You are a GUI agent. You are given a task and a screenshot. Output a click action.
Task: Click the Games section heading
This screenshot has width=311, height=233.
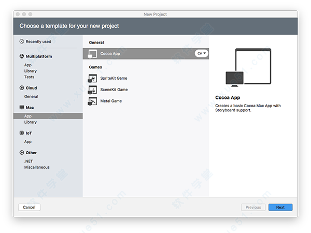(95, 67)
